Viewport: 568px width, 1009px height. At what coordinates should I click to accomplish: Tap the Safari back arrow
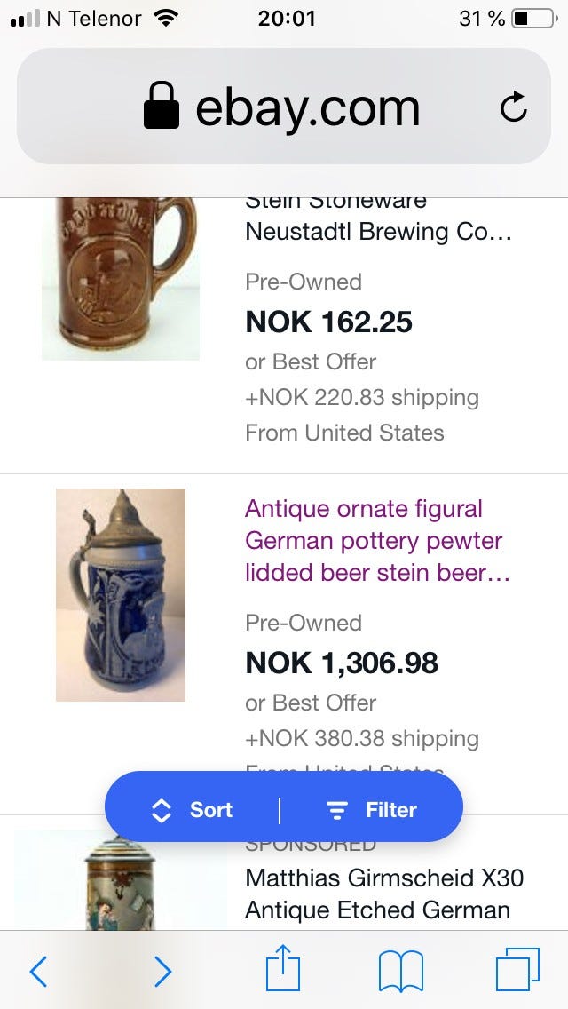(38, 971)
